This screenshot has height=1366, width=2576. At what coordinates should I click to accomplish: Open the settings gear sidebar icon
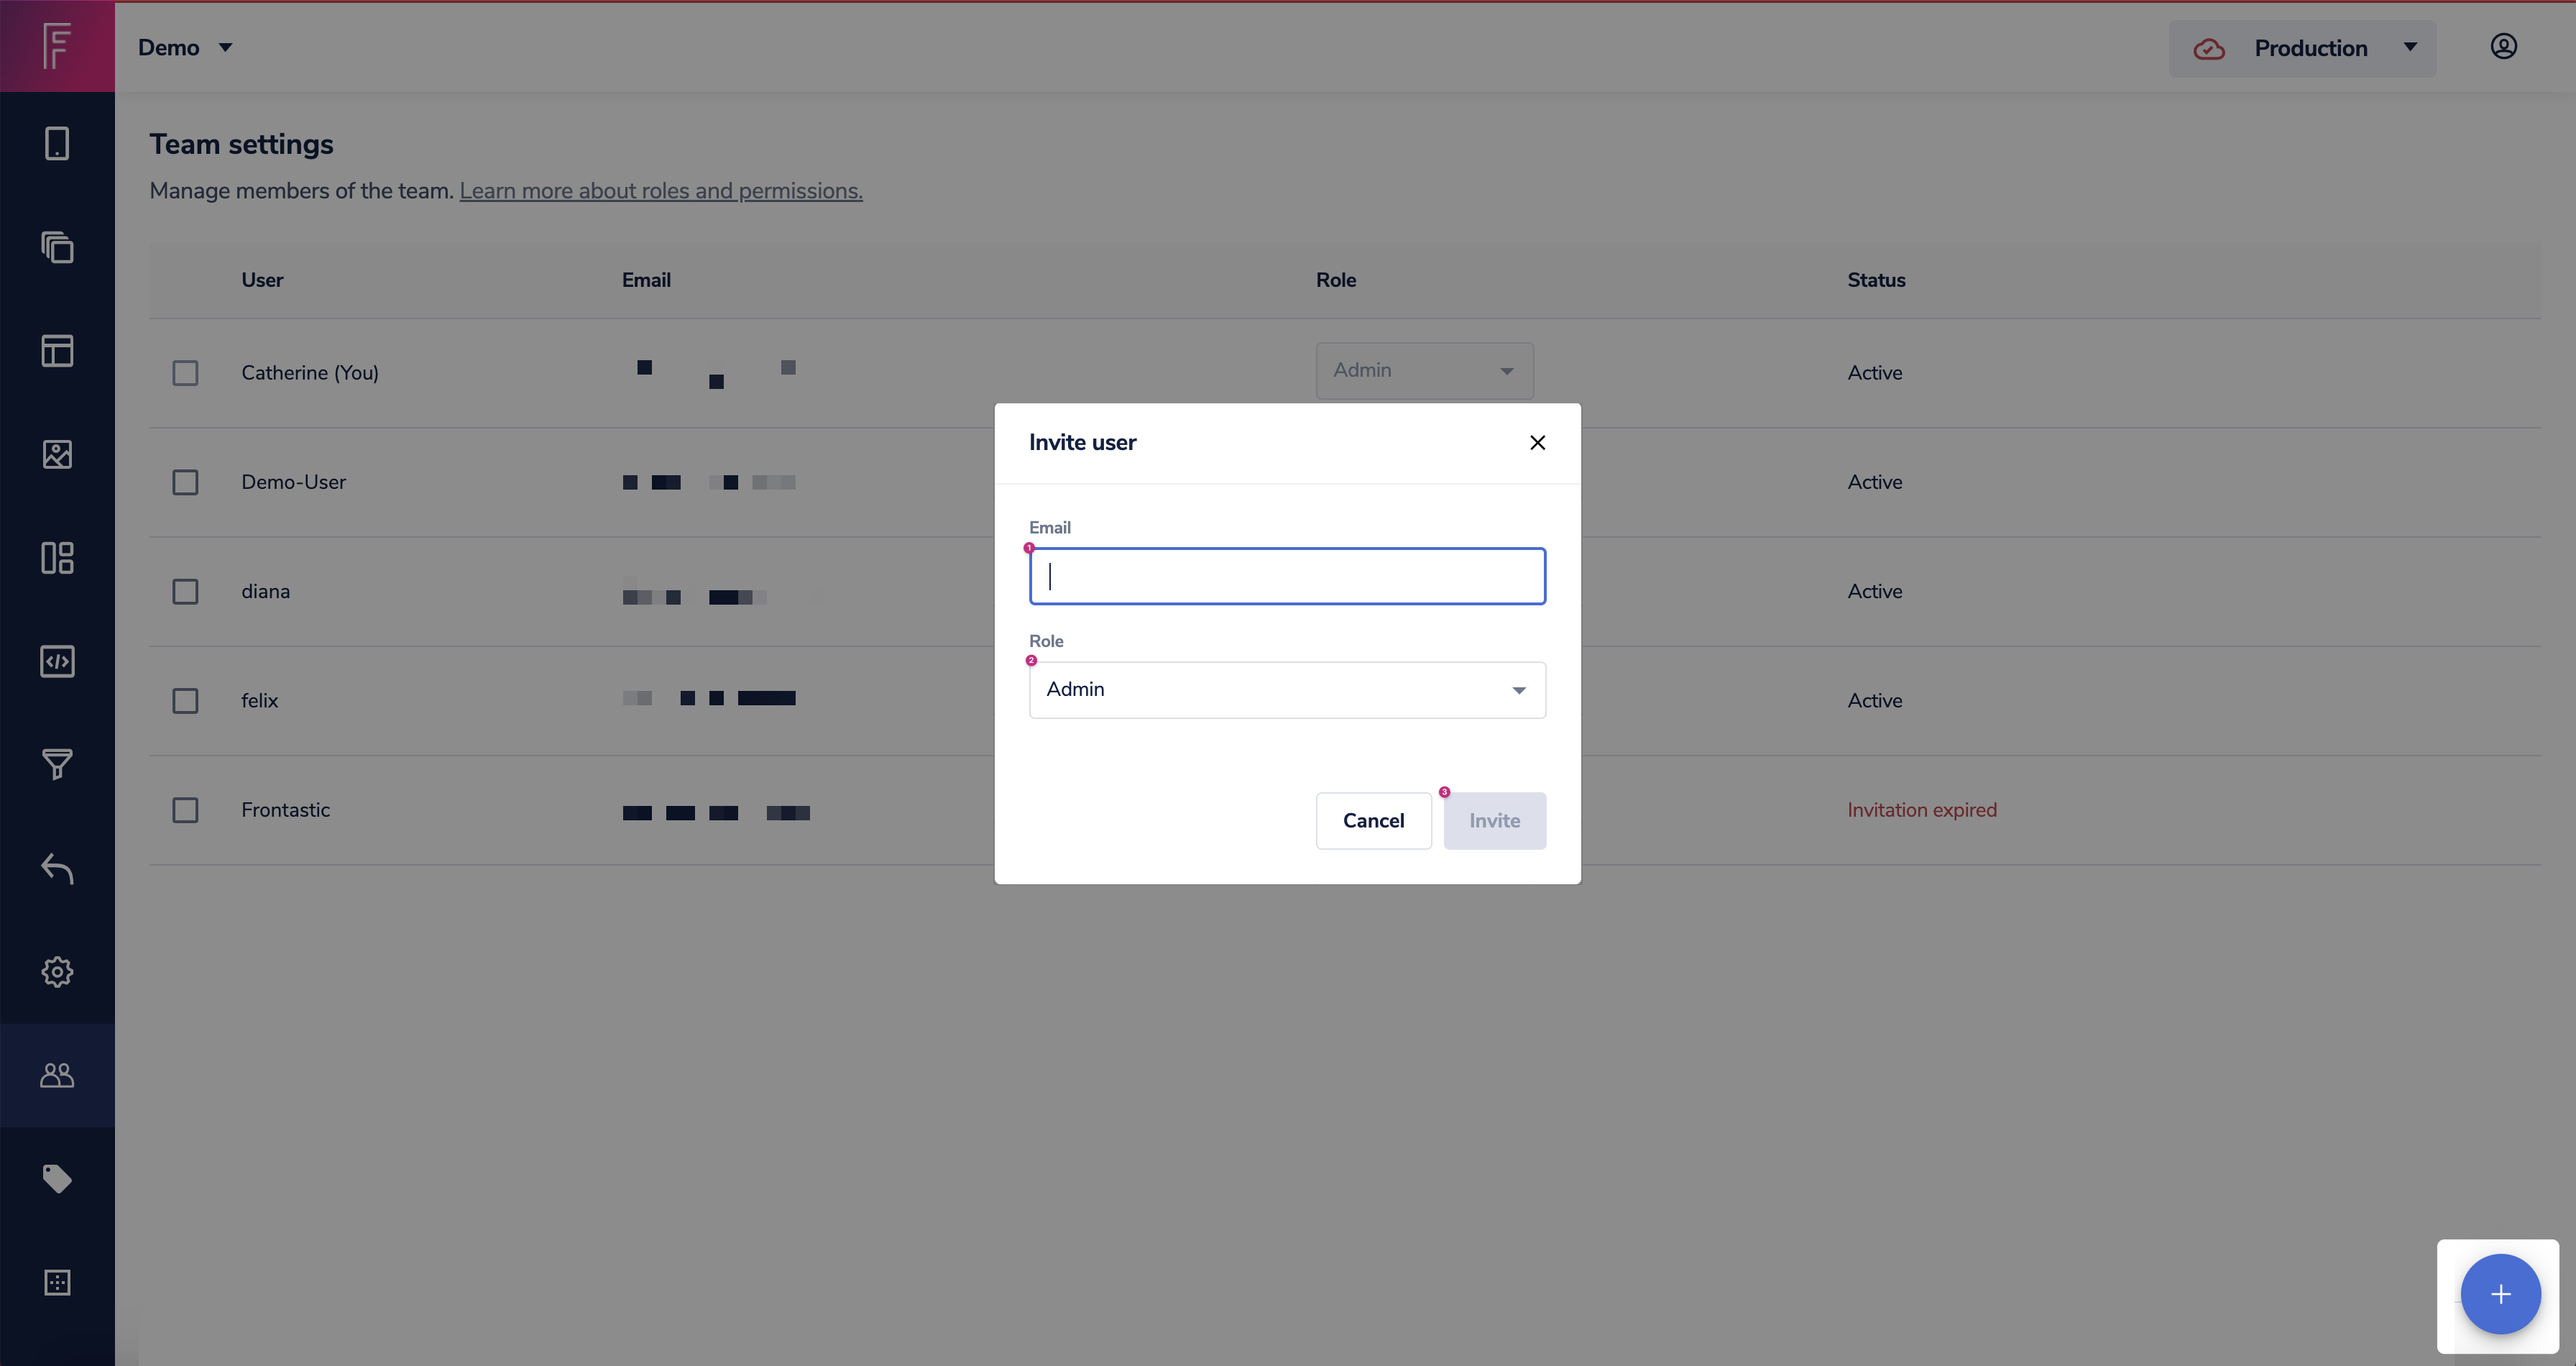point(57,971)
